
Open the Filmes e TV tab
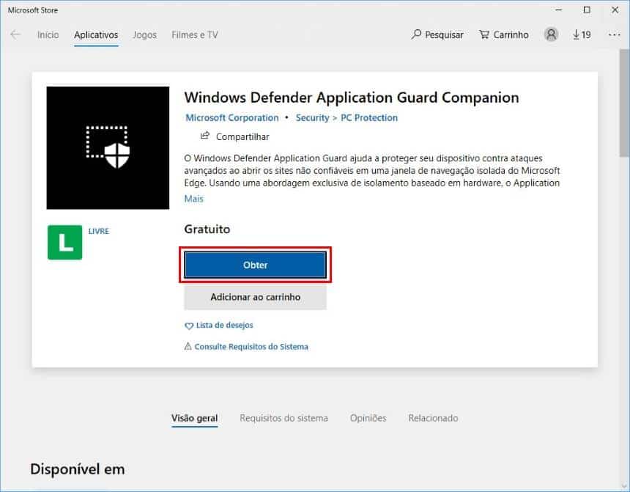tap(195, 35)
